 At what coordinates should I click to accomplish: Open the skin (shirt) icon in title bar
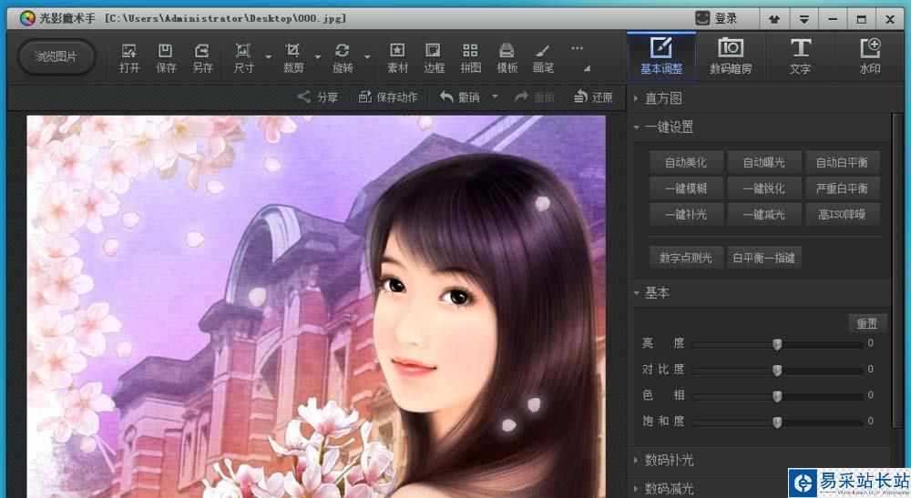(773, 19)
